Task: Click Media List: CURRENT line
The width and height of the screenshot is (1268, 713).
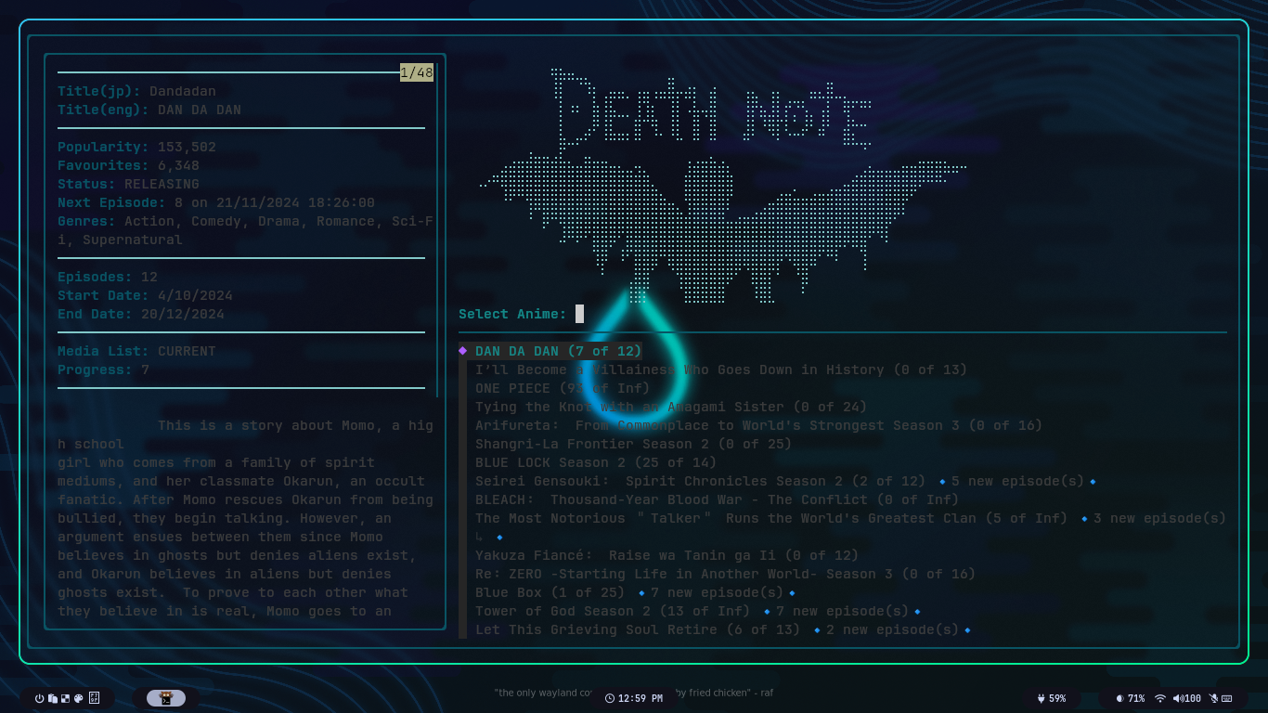Action: 136,351
